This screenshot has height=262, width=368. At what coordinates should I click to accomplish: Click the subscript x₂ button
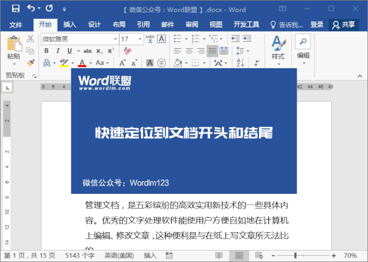[x=99, y=51]
